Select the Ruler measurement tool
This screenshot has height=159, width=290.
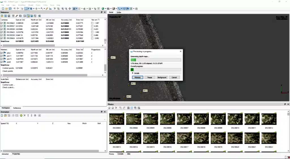click(x=47, y=9)
